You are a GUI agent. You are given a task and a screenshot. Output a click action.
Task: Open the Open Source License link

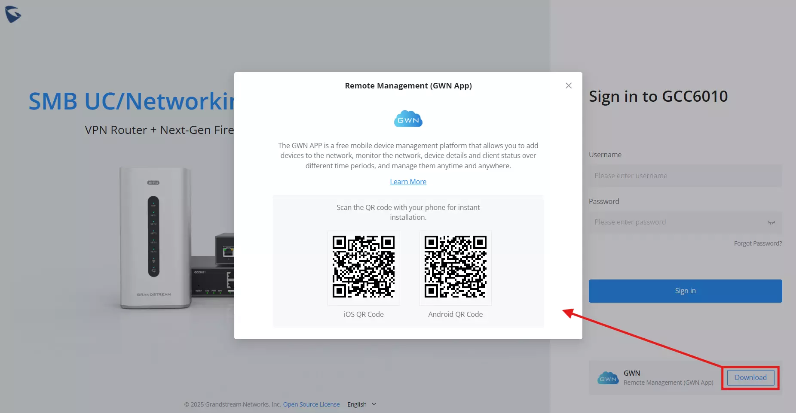[311, 404]
